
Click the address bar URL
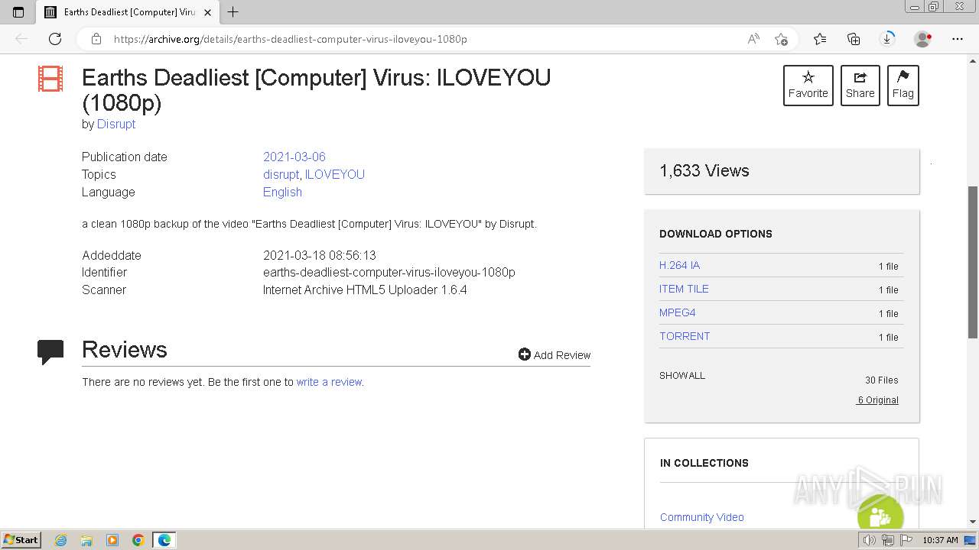(x=291, y=39)
